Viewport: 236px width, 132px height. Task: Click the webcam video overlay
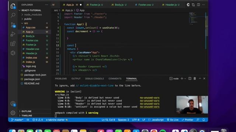click(x=192, y=105)
